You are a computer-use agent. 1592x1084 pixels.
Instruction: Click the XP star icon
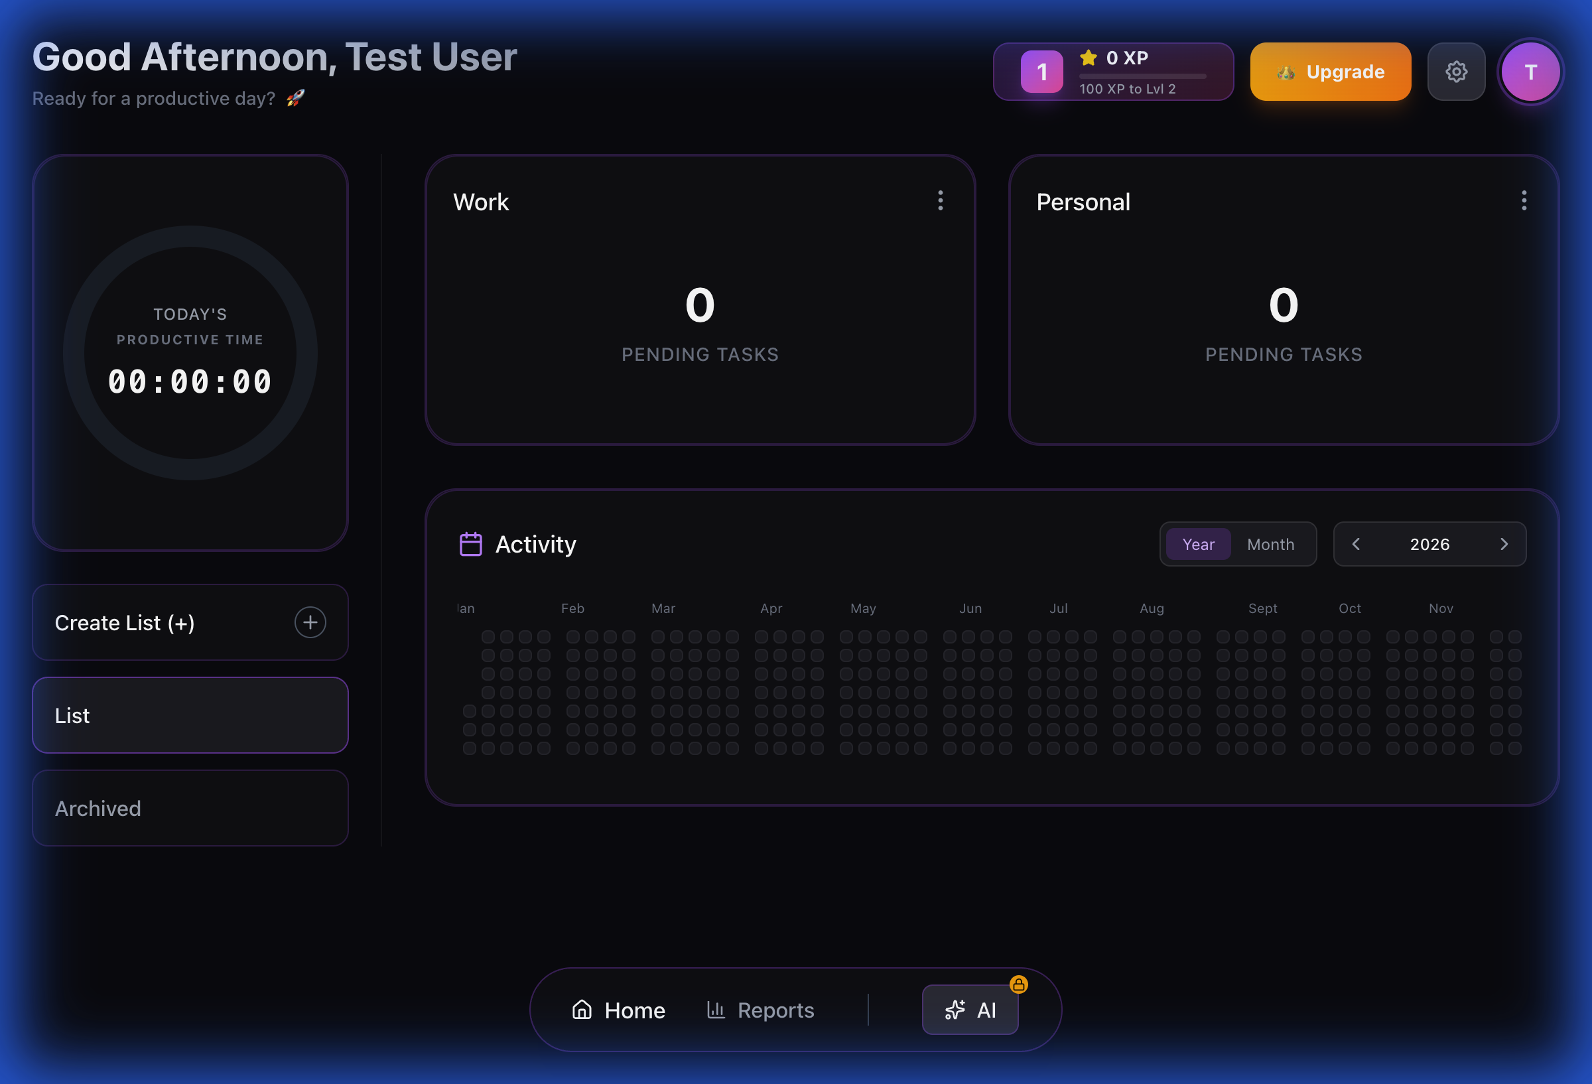(x=1089, y=58)
